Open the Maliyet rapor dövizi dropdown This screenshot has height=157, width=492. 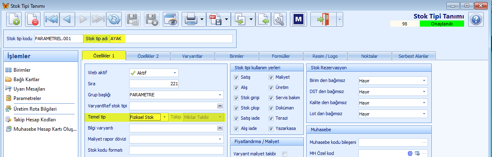click(x=220, y=139)
